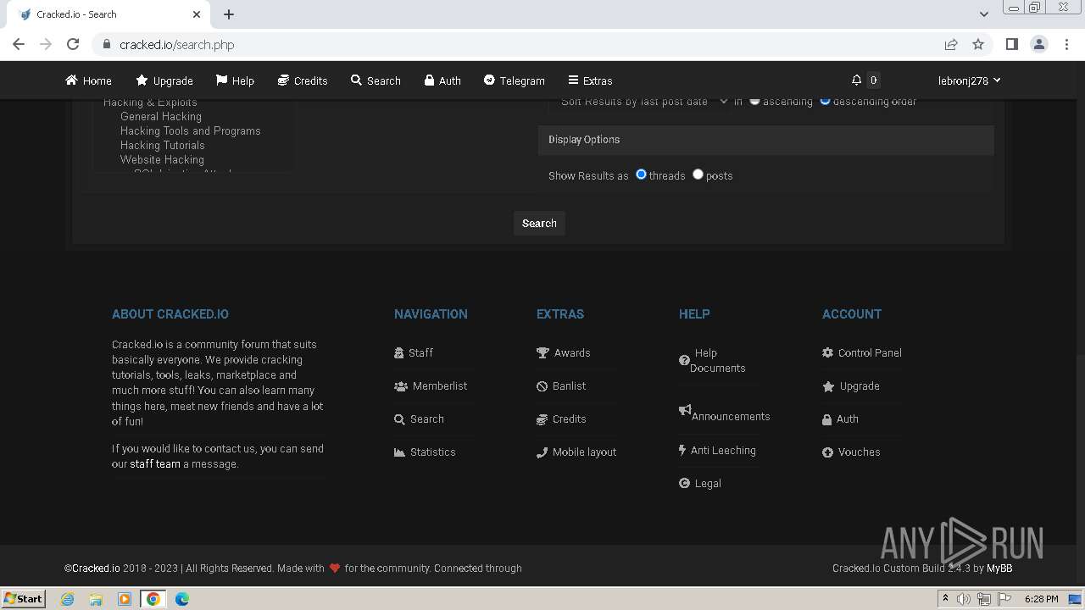
Task: Open Vouches footer link
Action: pyautogui.click(x=860, y=452)
